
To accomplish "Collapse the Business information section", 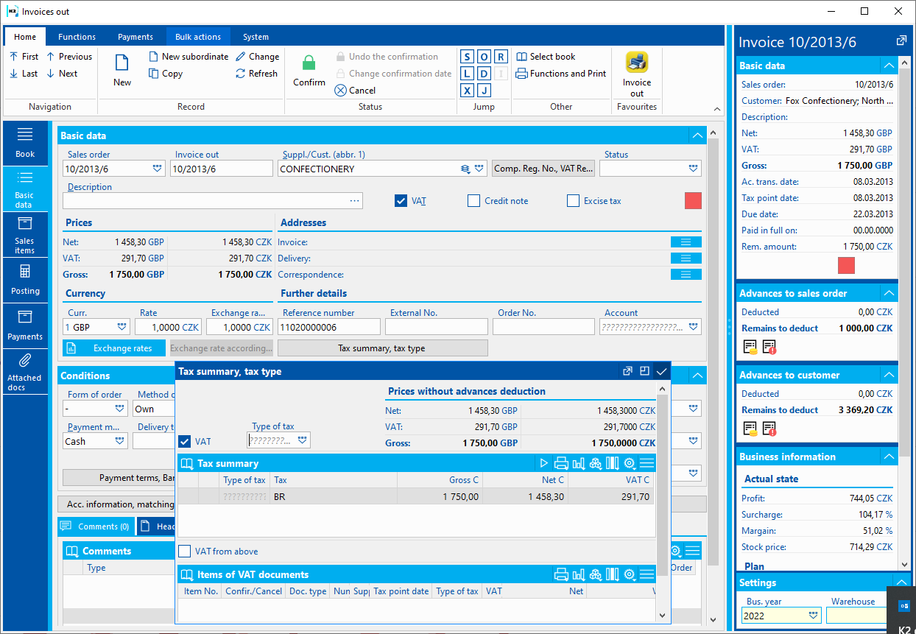I will tap(889, 457).
